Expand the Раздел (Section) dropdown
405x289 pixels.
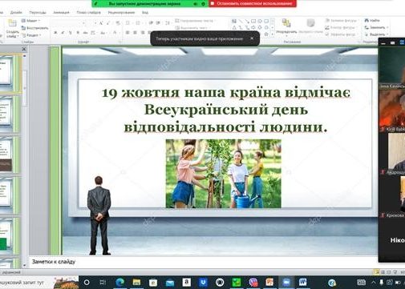click(31, 35)
